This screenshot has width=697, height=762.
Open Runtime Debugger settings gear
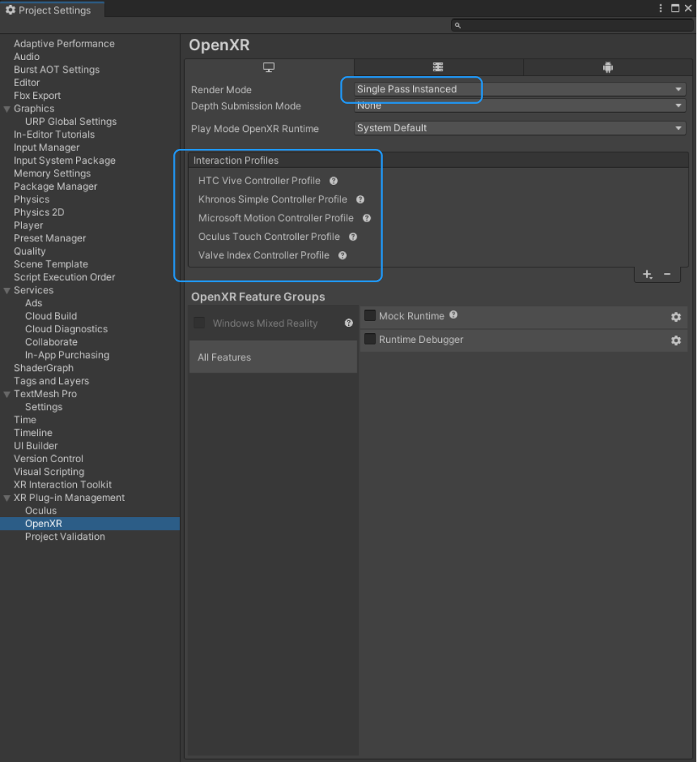tap(675, 340)
